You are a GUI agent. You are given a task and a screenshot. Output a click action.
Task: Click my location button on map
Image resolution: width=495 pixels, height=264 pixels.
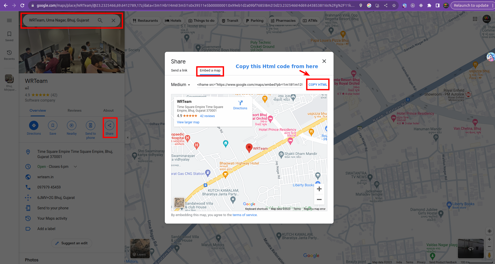(489, 231)
